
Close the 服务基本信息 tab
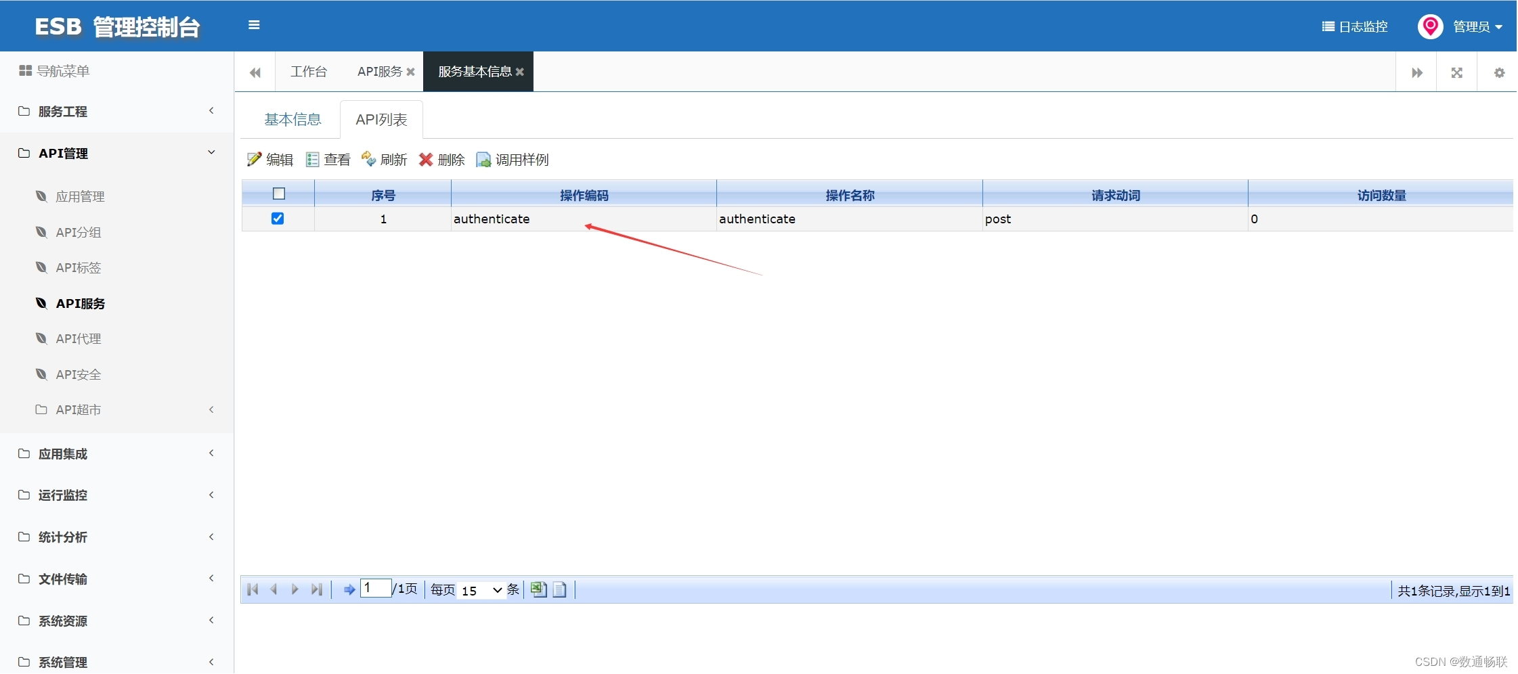click(x=520, y=72)
